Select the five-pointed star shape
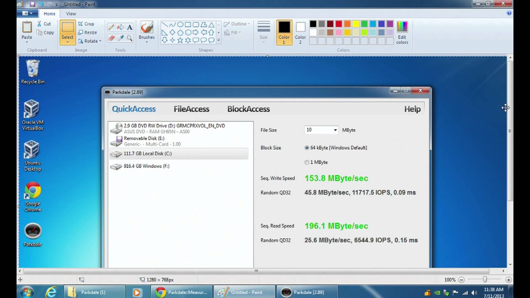Screen dimensions: 530x298 180,40
